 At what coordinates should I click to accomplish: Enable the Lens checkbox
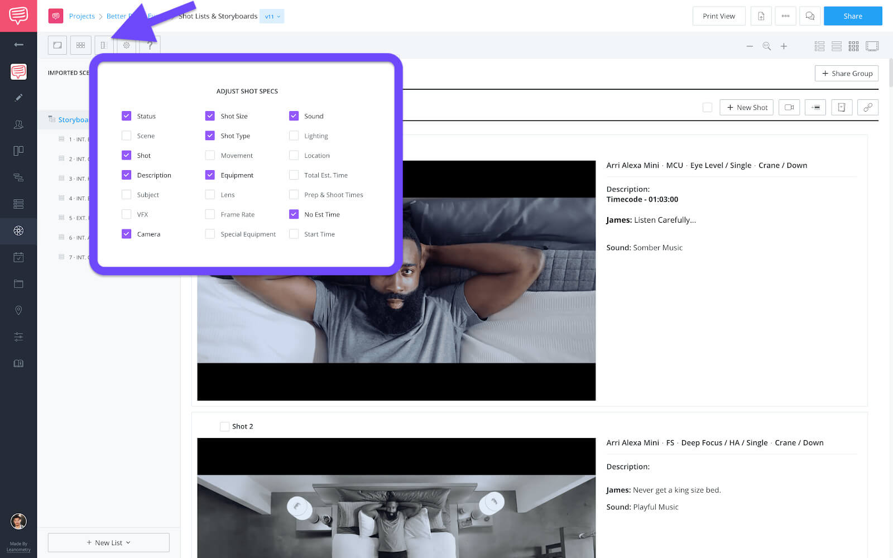click(210, 195)
